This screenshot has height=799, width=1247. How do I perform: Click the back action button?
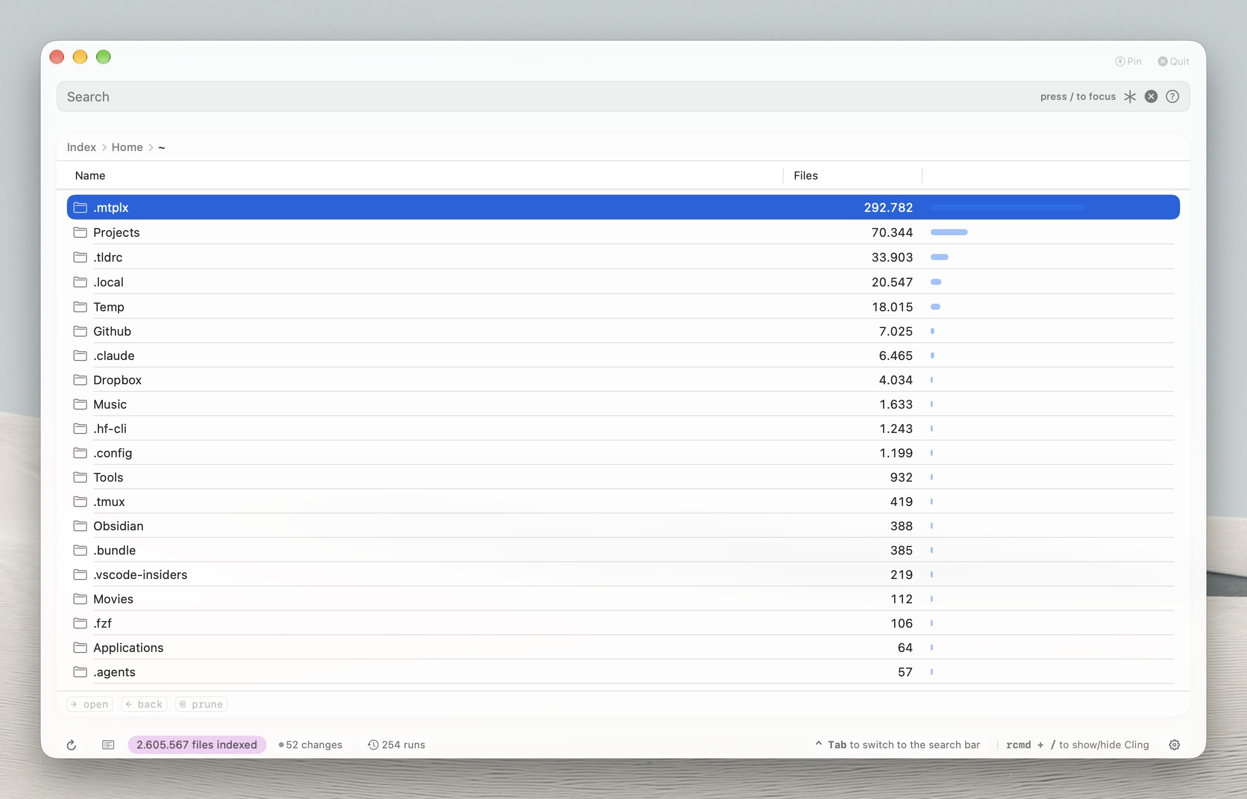(144, 704)
